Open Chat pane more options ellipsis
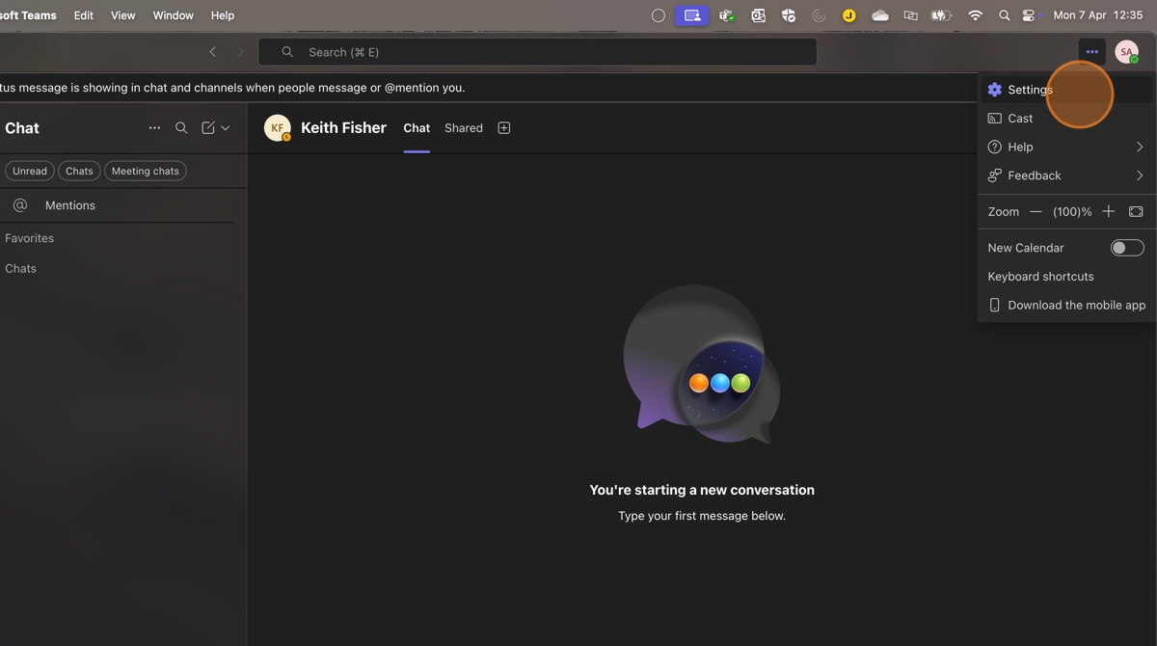Screen dimensions: 1157x646 pos(154,127)
